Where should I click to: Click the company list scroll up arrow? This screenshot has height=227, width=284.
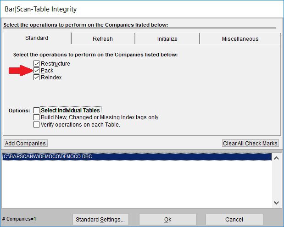click(x=276, y=158)
